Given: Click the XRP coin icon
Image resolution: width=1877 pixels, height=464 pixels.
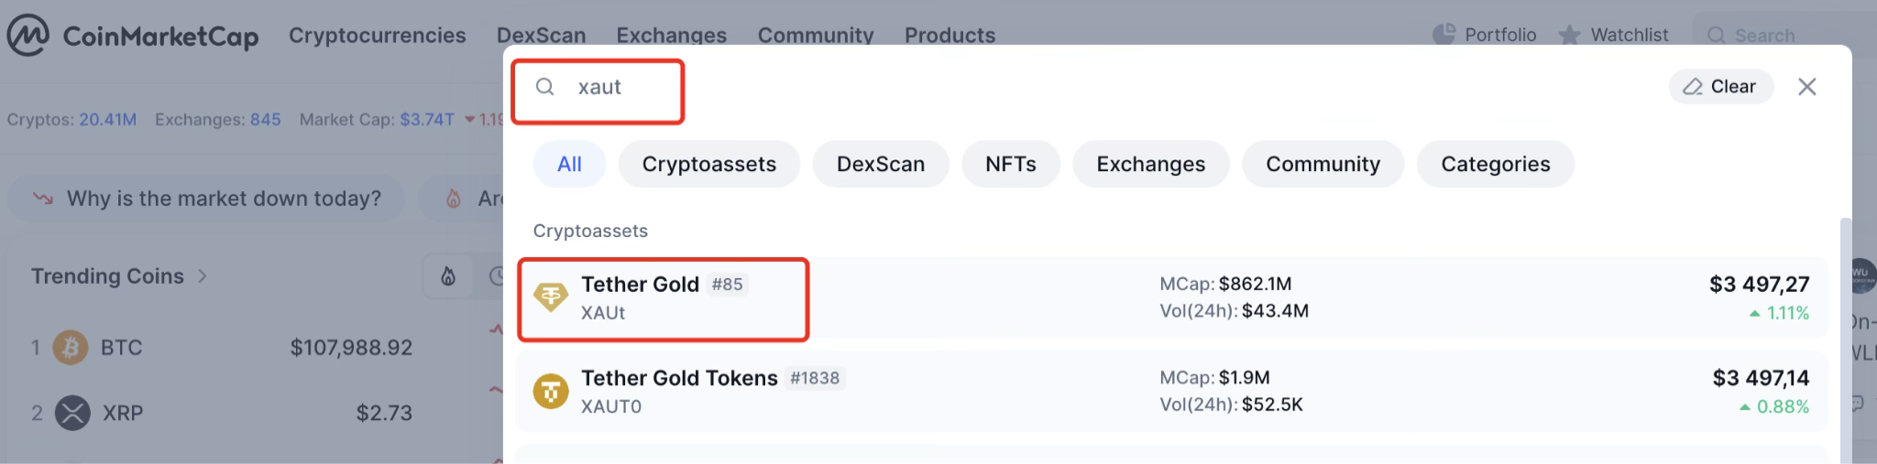Looking at the screenshot, I should [72, 413].
